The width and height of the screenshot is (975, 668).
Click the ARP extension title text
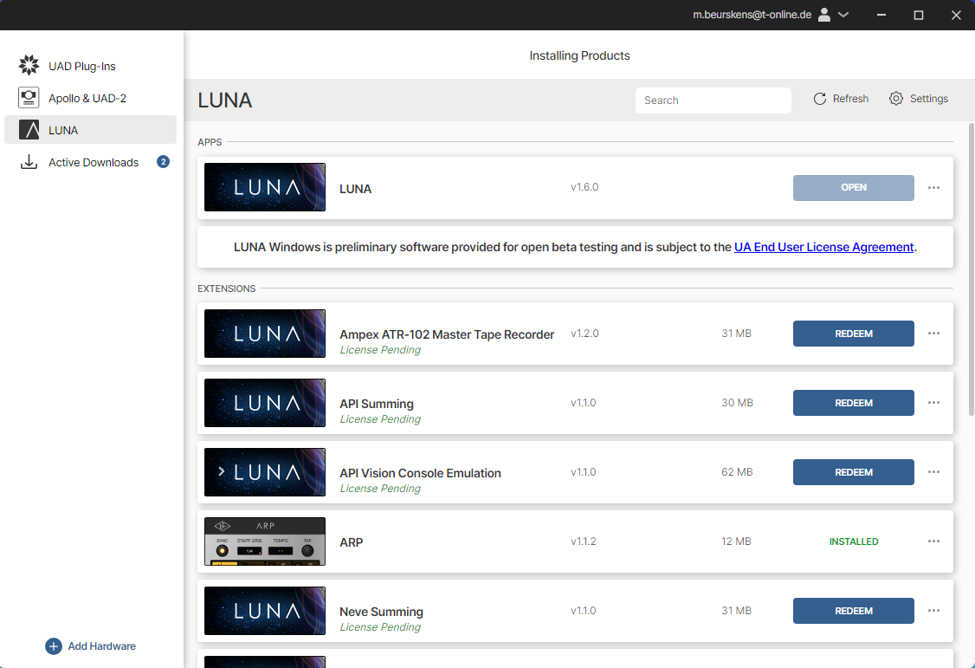pos(352,542)
